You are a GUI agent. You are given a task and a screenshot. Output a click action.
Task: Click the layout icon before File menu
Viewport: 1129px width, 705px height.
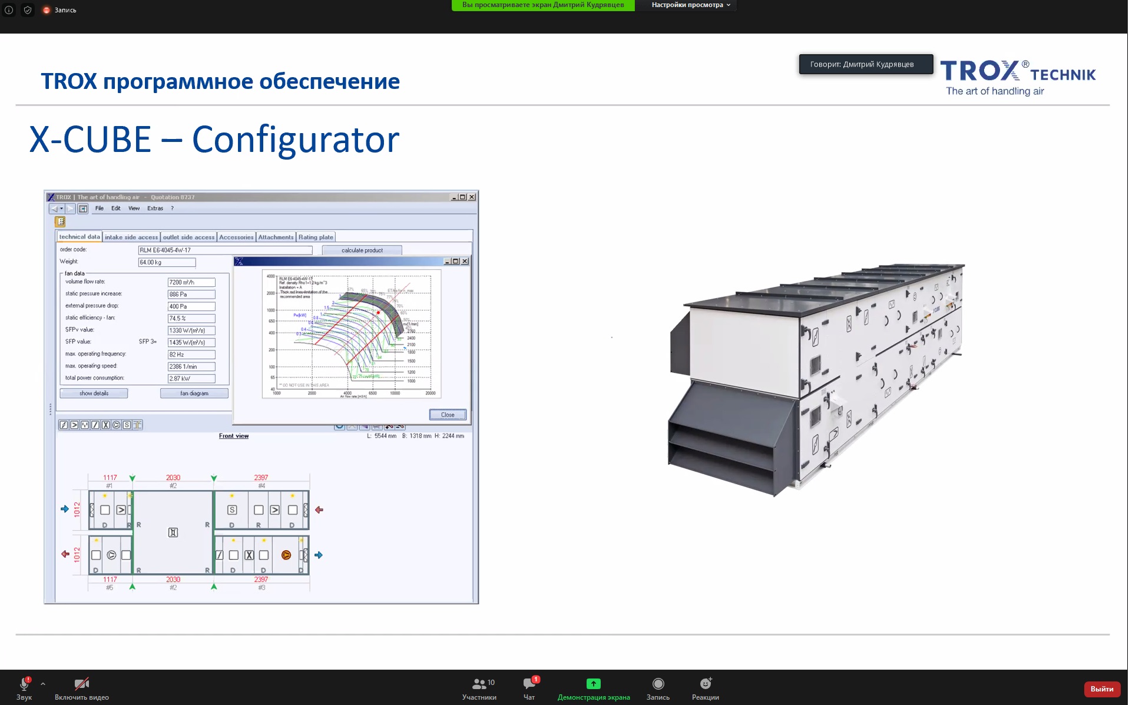[x=83, y=208]
